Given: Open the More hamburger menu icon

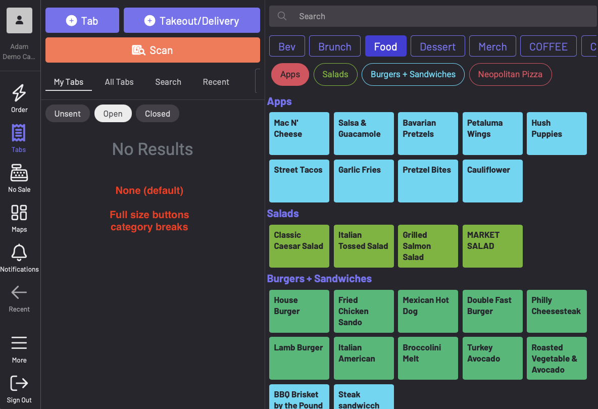Looking at the screenshot, I should tap(19, 343).
